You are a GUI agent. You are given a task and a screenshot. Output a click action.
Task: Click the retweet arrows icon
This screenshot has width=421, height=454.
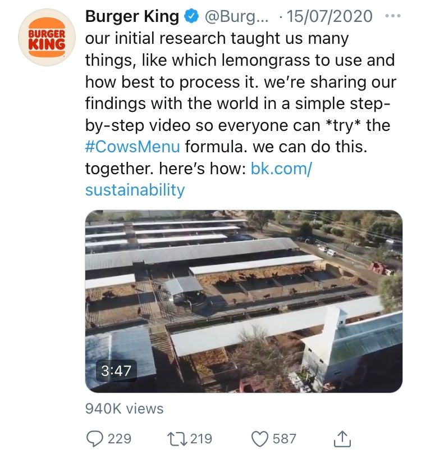pos(177,439)
